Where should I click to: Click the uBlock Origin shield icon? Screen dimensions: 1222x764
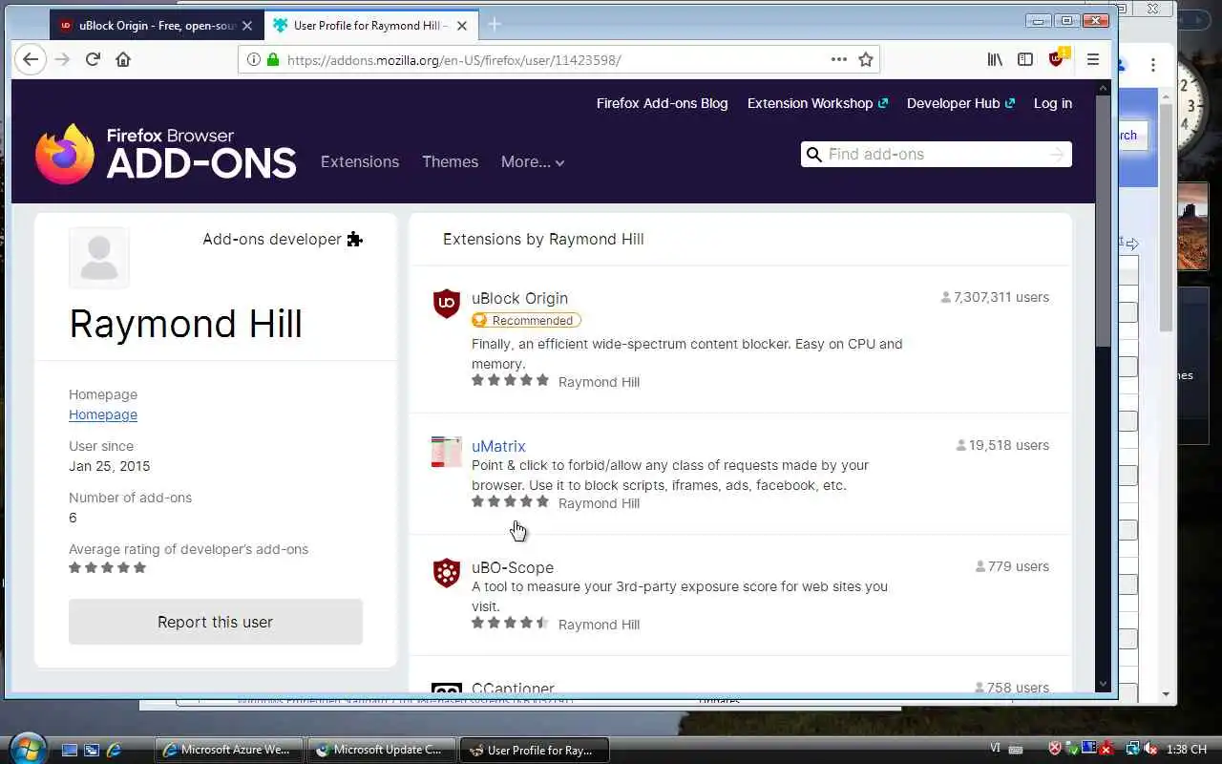[x=447, y=304]
